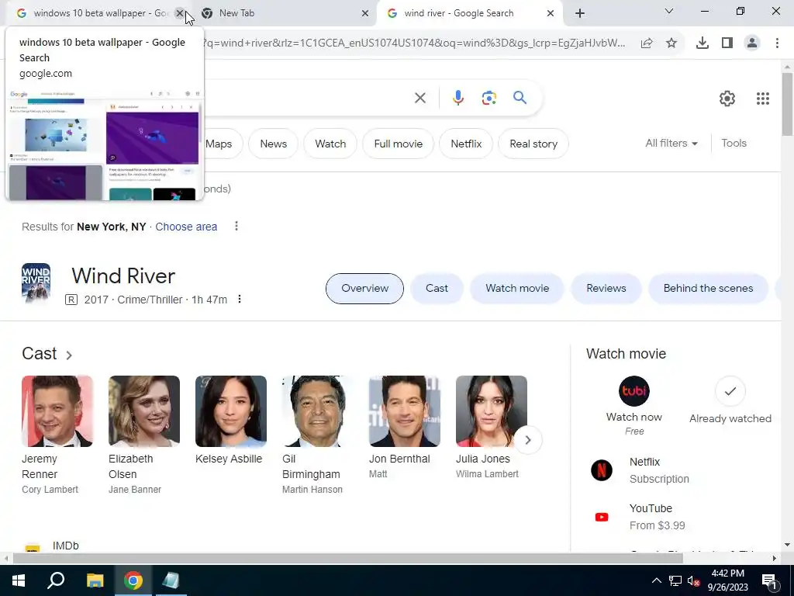Bookmark this tab with the star icon
Viewport: 794px width, 596px height.
pyautogui.click(x=671, y=43)
